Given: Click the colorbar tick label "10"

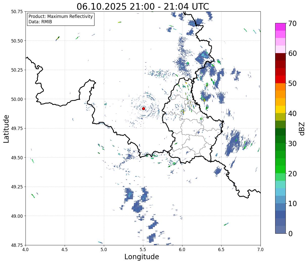Looking at the screenshot, I should pos(292,203).
